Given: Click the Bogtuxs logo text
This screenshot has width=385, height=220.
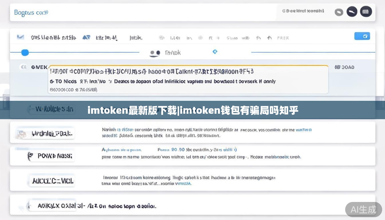Looking at the screenshot, I should coord(31,13).
